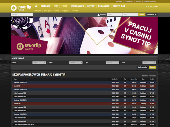Click the Zaregistrujte se button
This screenshot has height=127, width=170.
point(152,15)
